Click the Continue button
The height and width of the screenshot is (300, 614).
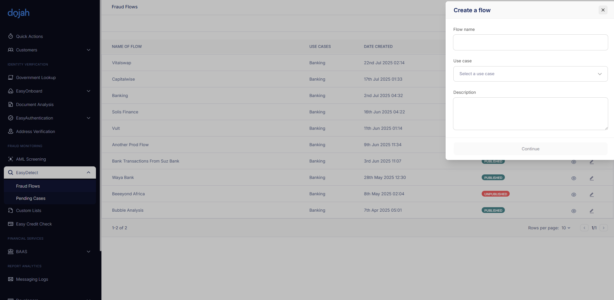530,149
